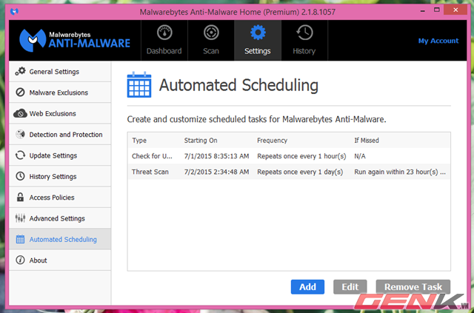Click the Web Exclusions cloud icon

20,113
